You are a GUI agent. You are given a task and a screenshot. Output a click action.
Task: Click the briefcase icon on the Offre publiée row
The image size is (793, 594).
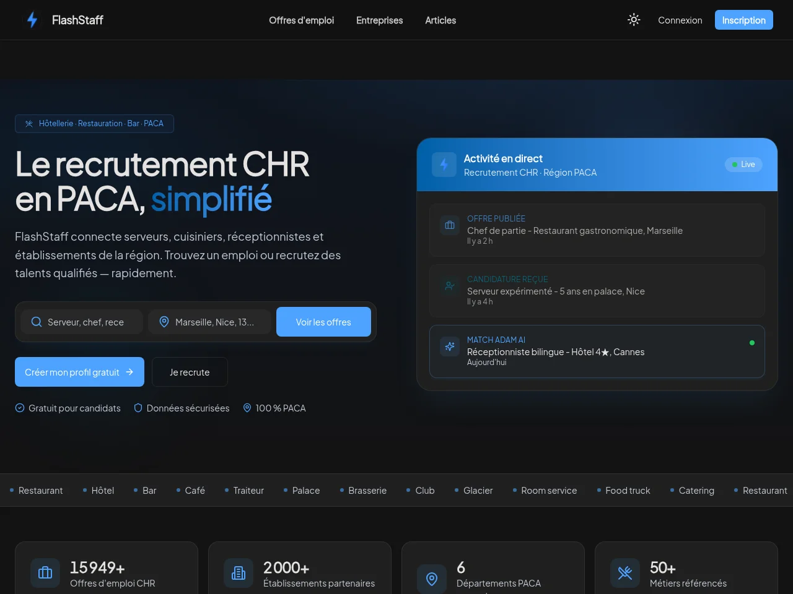pos(450,225)
